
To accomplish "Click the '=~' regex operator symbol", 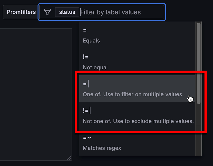I will coord(86,138).
